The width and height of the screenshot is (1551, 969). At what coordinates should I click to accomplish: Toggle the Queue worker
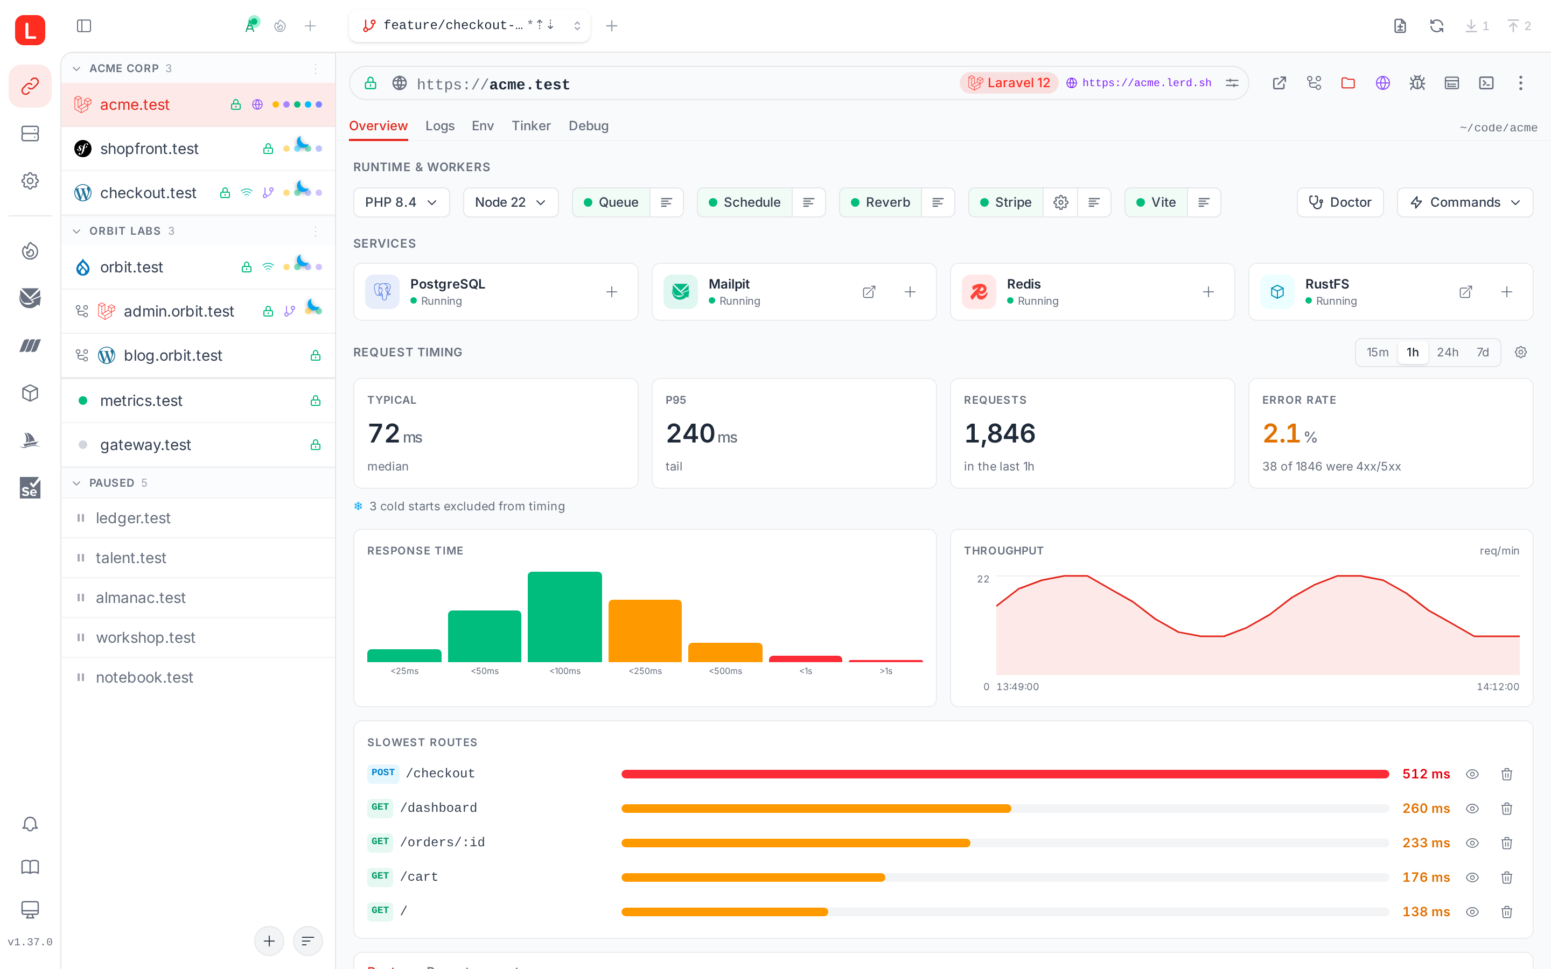pyautogui.click(x=611, y=202)
